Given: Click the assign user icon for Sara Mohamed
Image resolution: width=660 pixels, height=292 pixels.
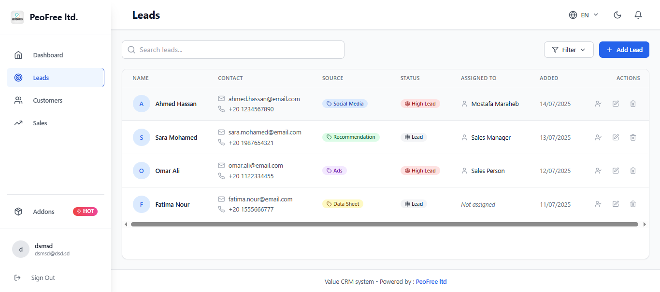Looking at the screenshot, I should click(x=598, y=137).
